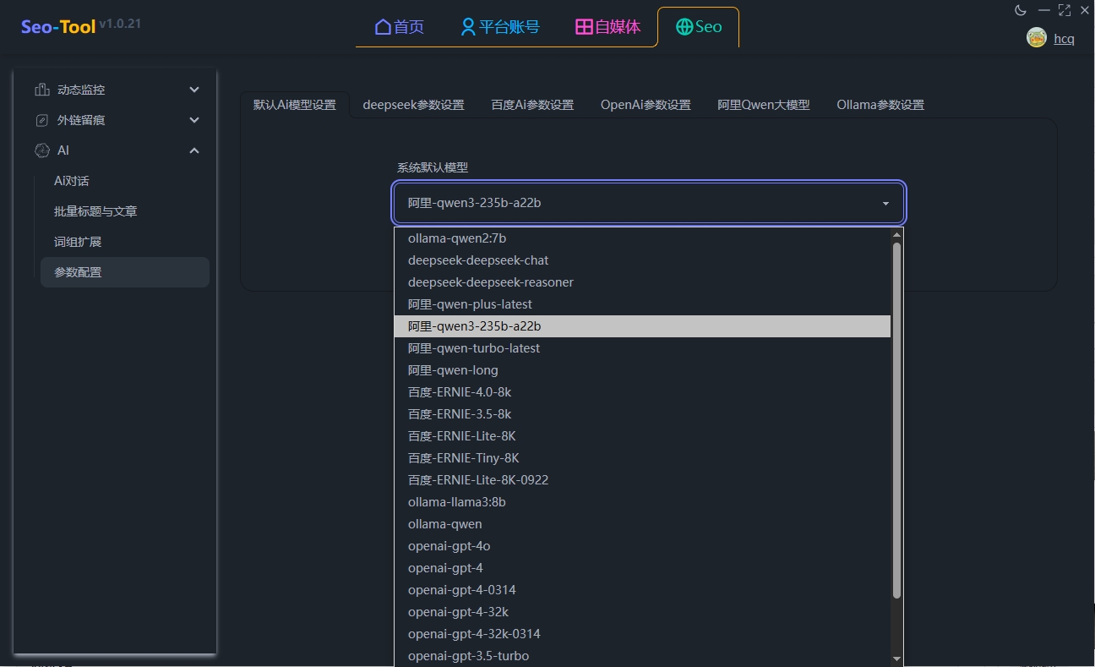Select openai-gpt-4o option
The image size is (1095, 667).
tap(642, 546)
